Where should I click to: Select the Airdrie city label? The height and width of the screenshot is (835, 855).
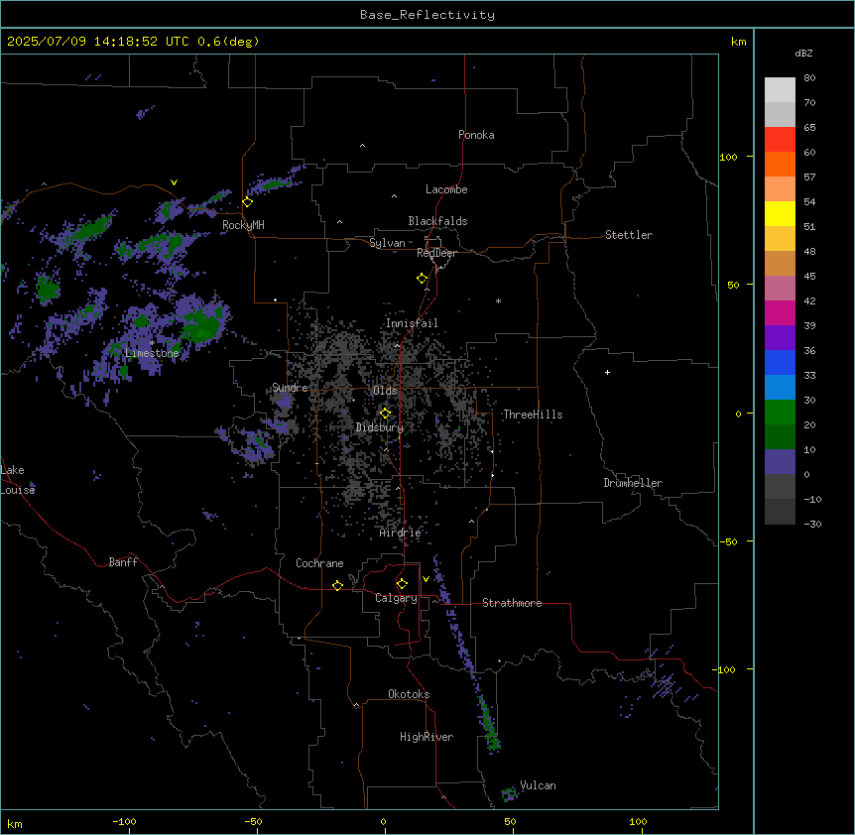pos(401,533)
